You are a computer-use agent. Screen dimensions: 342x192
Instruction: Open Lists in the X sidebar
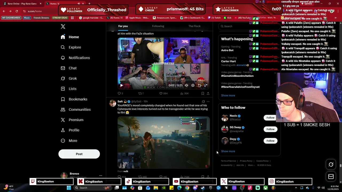68,89
